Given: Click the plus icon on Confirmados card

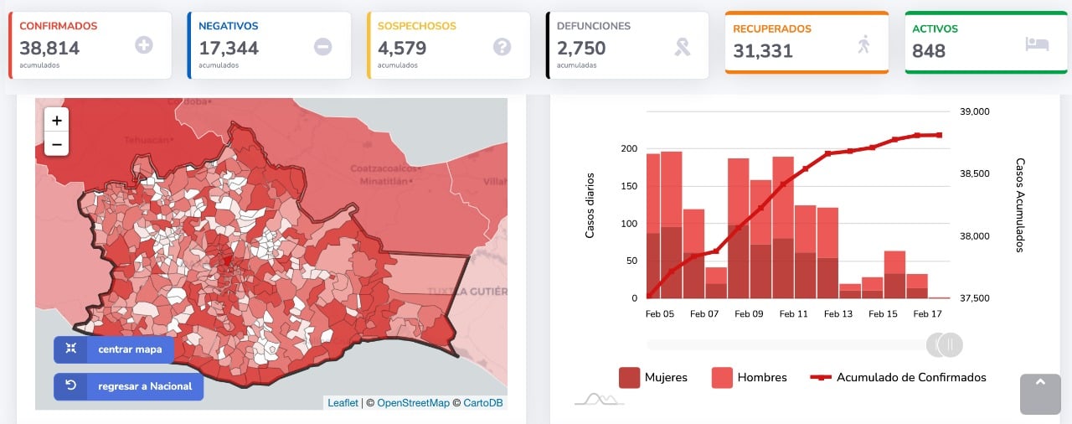Looking at the screenshot, I should tap(144, 45).
